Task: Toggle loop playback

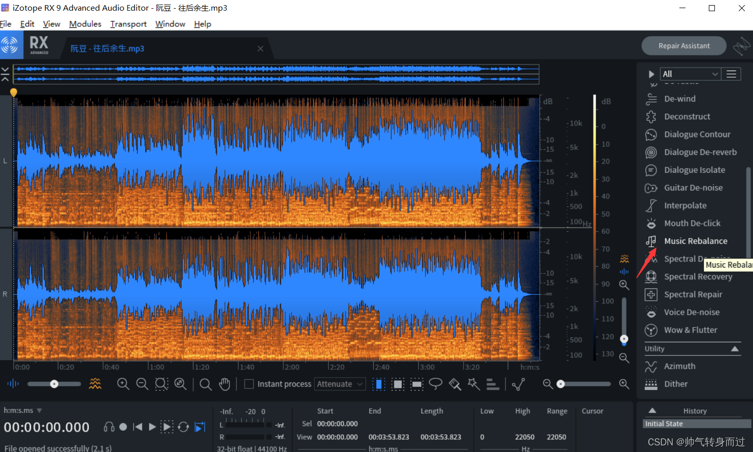Action: pos(183,427)
